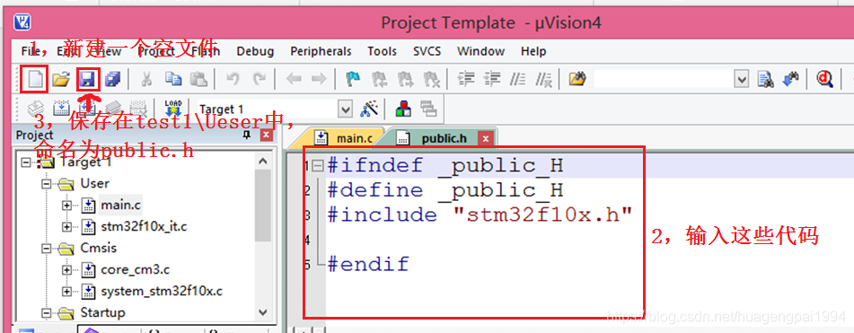854x333 pixels.
Task: Create a new file with the New icon
Action: click(x=35, y=80)
